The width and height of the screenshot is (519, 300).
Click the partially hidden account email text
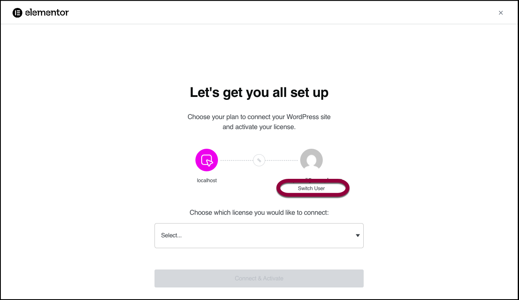[311, 180]
